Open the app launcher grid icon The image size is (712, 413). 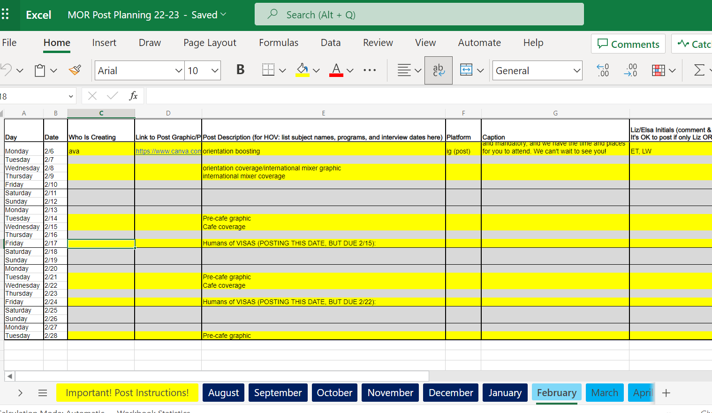click(6, 15)
